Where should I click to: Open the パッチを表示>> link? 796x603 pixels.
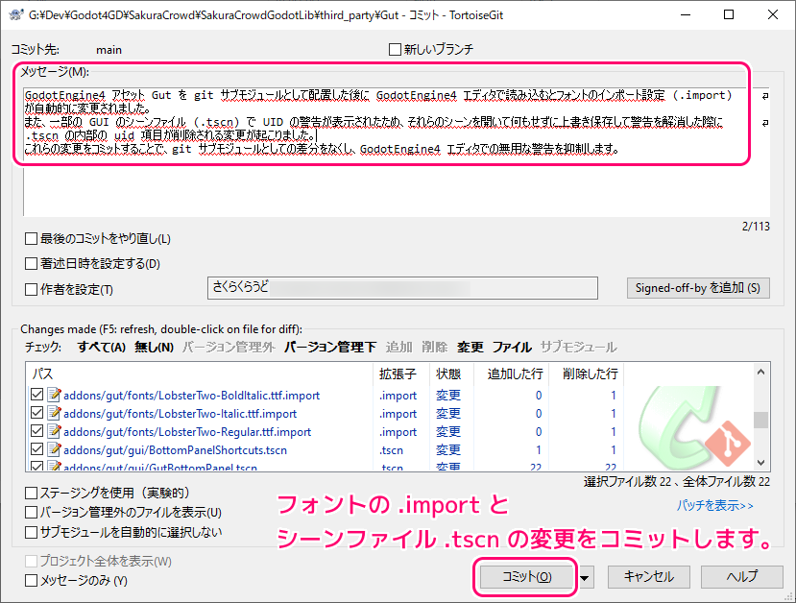(x=714, y=506)
